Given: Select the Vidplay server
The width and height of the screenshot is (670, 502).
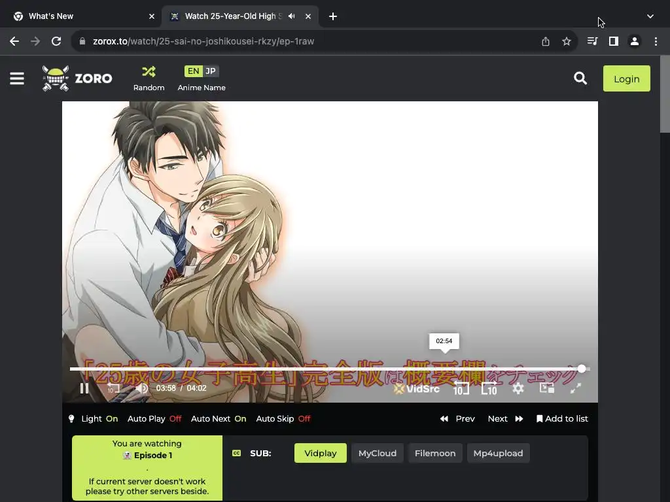Looking at the screenshot, I should (321, 454).
